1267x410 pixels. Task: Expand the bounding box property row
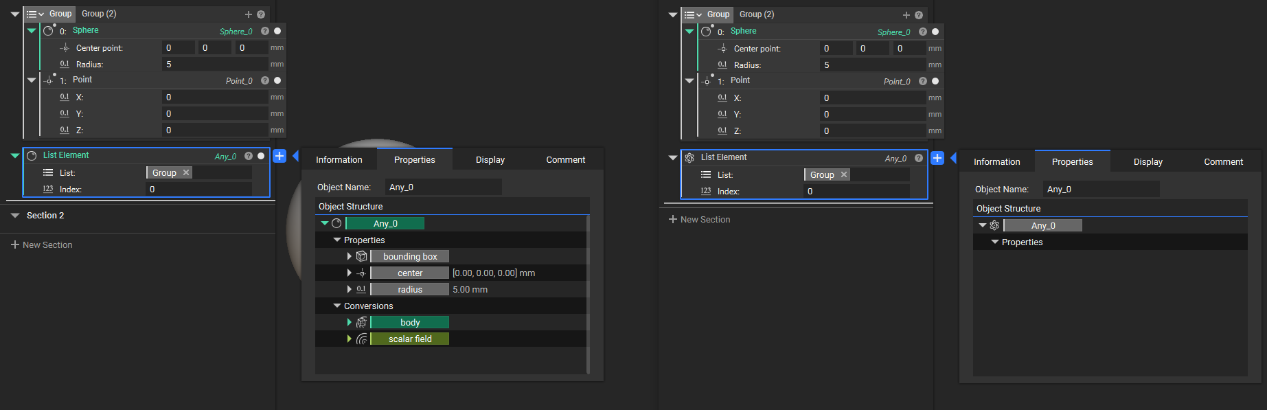click(349, 256)
